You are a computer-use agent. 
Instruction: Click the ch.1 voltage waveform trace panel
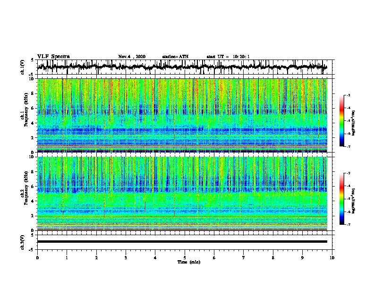coord(184,67)
